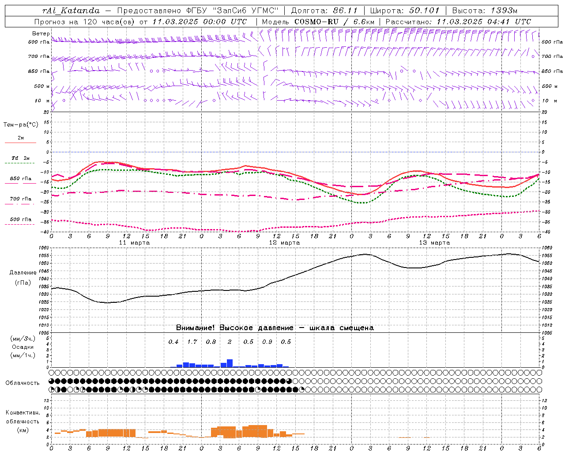This screenshot has width=565, height=452.
Task: Click the Осадки precipitation label
Action: (x=23, y=347)
